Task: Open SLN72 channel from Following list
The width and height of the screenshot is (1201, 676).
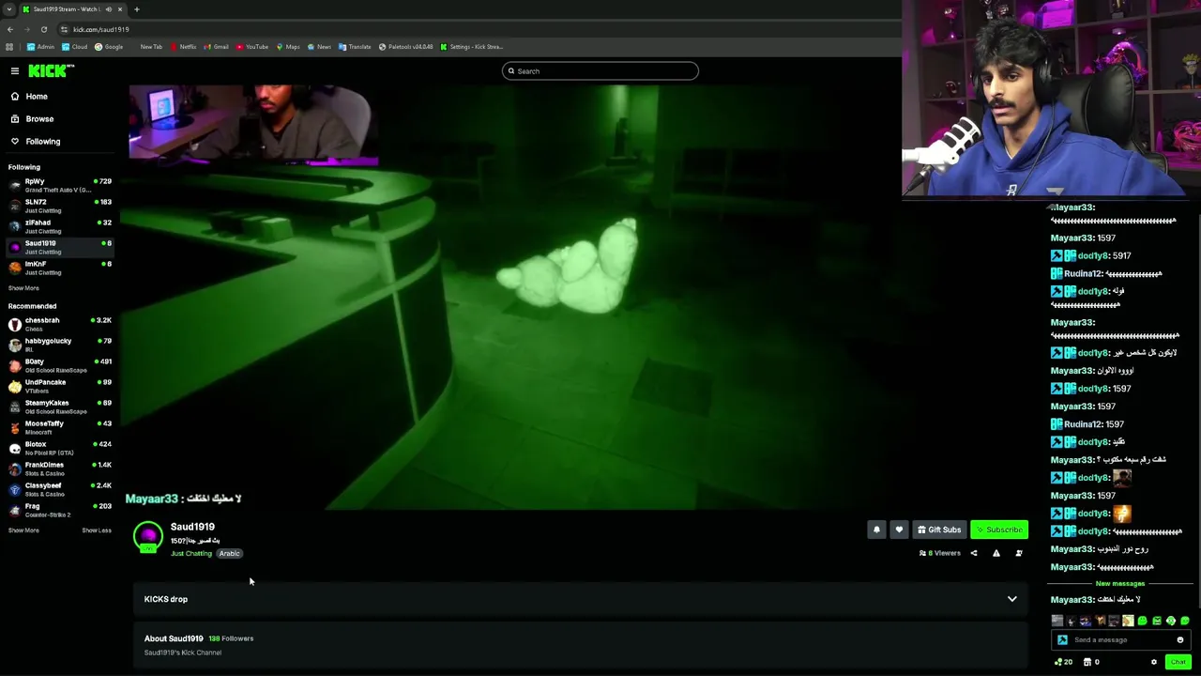Action: [x=58, y=206]
